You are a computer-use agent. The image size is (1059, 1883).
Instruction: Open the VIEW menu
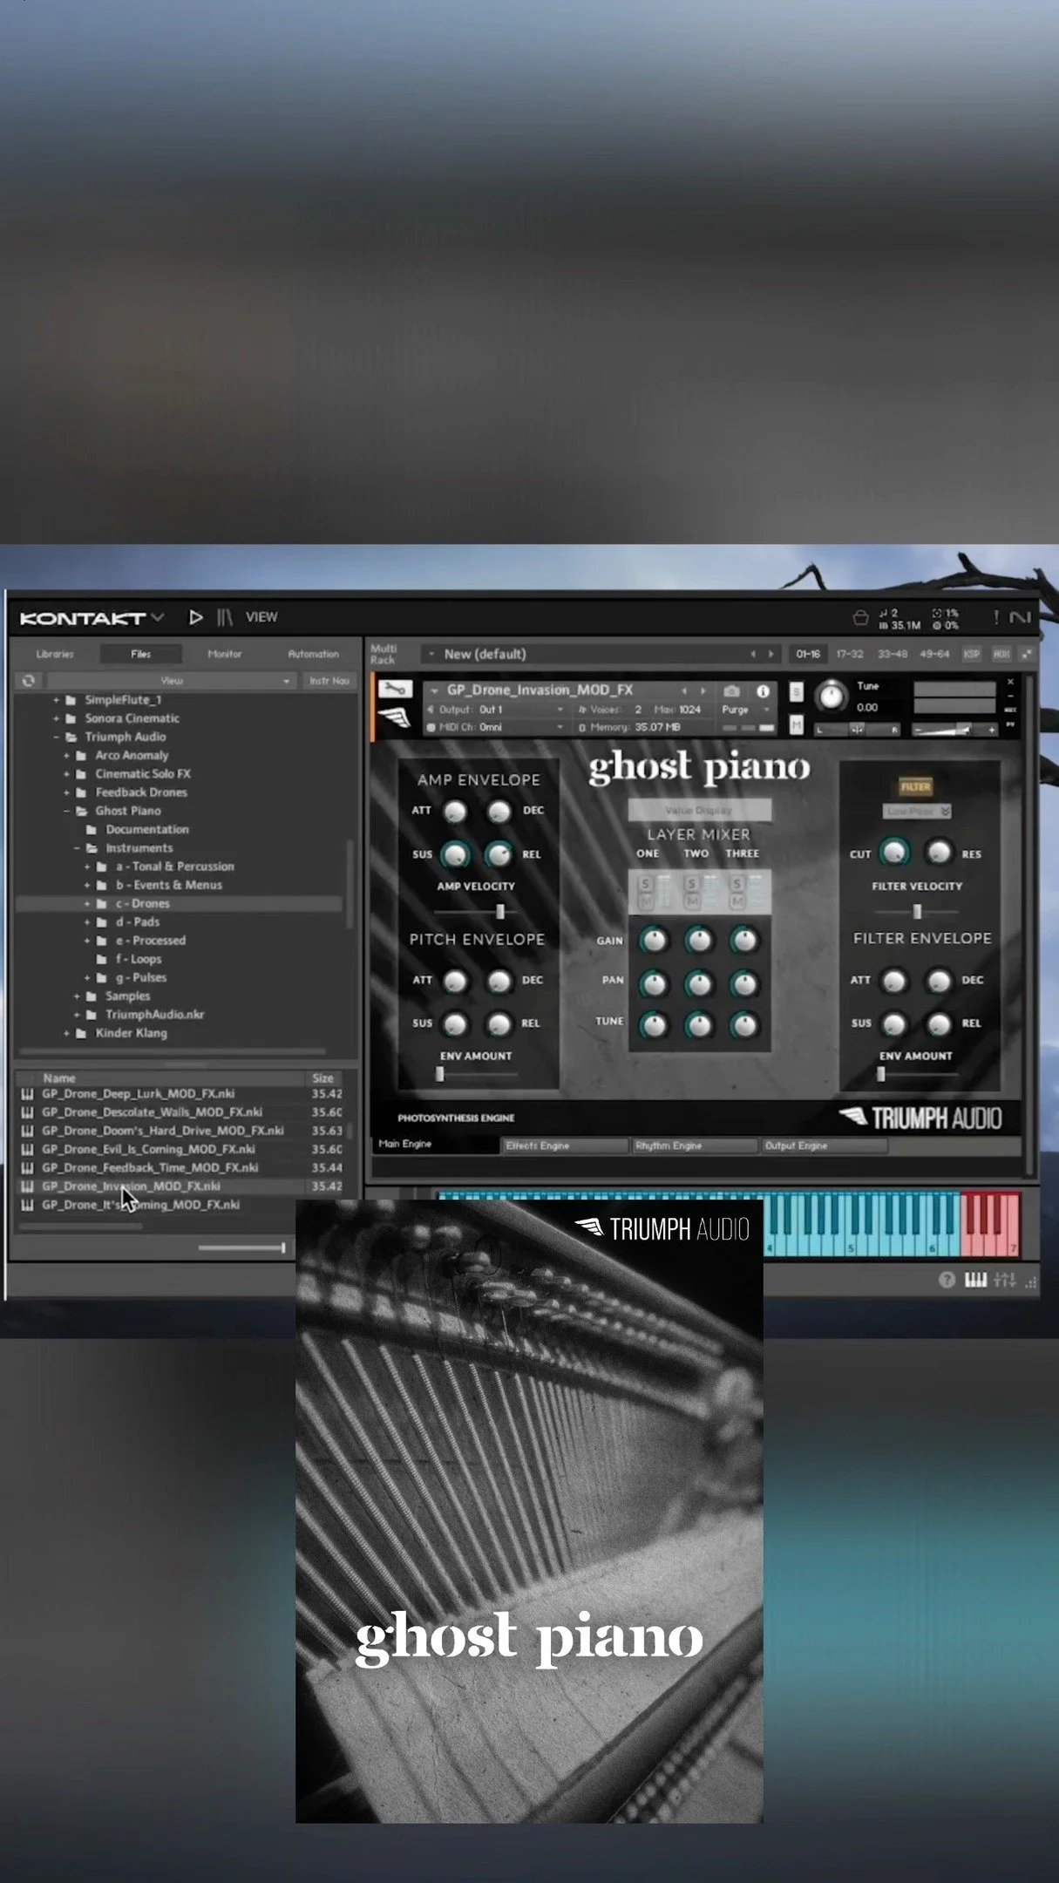[x=261, y=617]
